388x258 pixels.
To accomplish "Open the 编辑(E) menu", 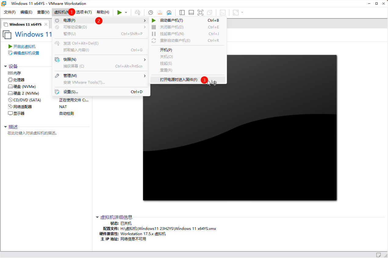I will (26, 12).
